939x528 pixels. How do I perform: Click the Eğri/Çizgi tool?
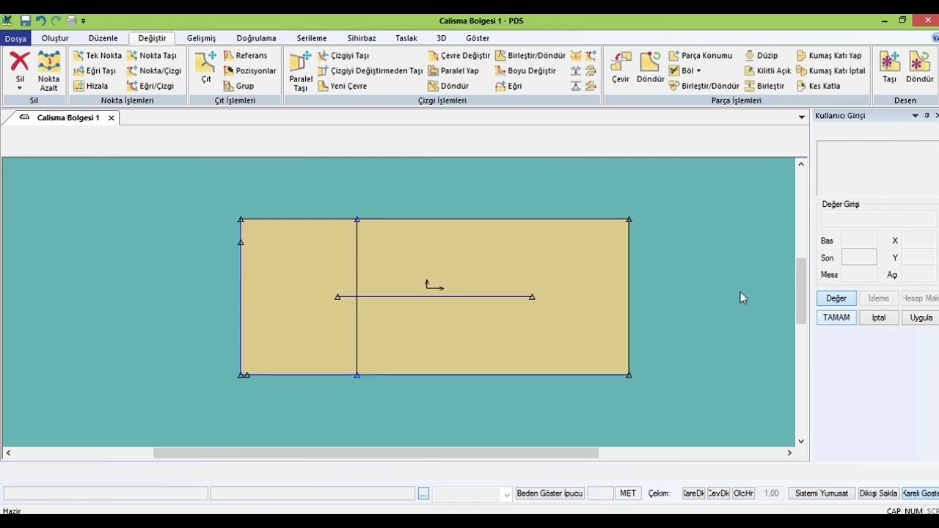[x=150, y=86]
